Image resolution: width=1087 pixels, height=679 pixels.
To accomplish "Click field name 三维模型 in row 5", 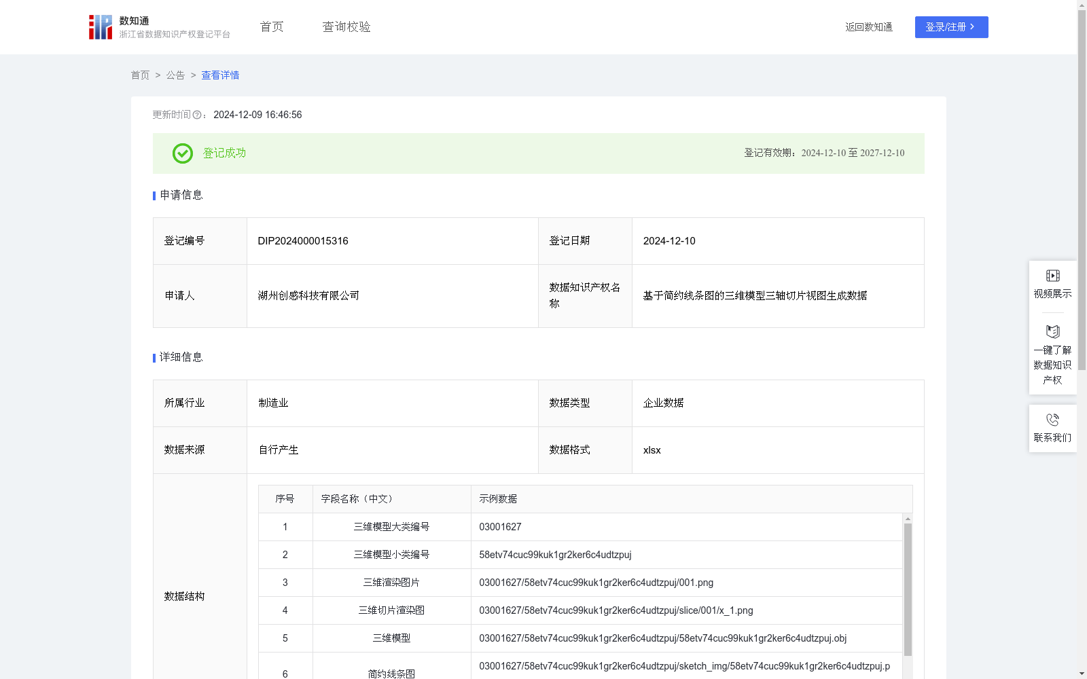I will 391,638.
